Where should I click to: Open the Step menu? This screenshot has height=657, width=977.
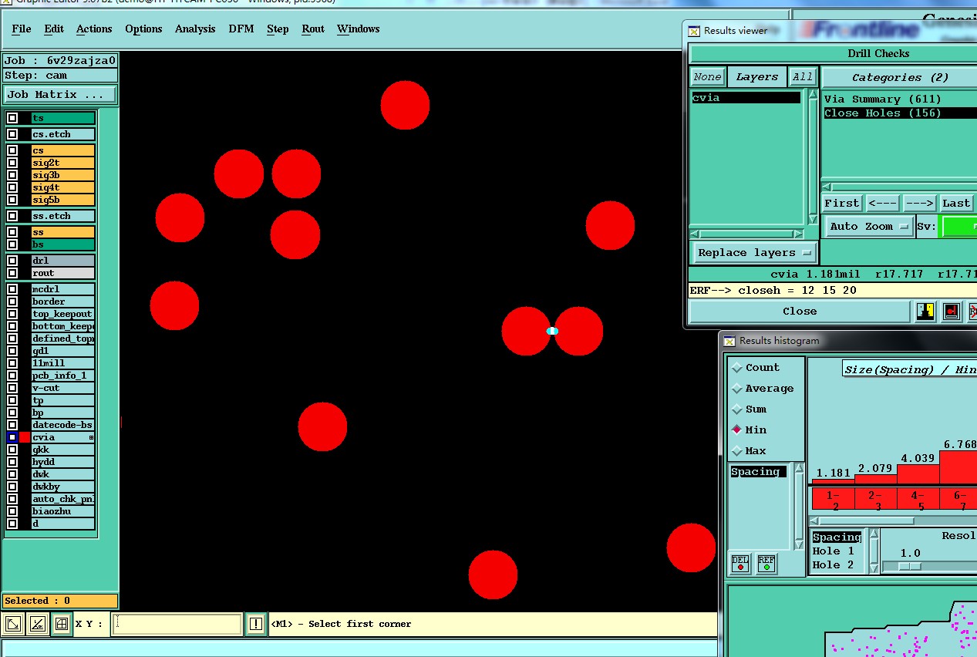click(278, 29)
